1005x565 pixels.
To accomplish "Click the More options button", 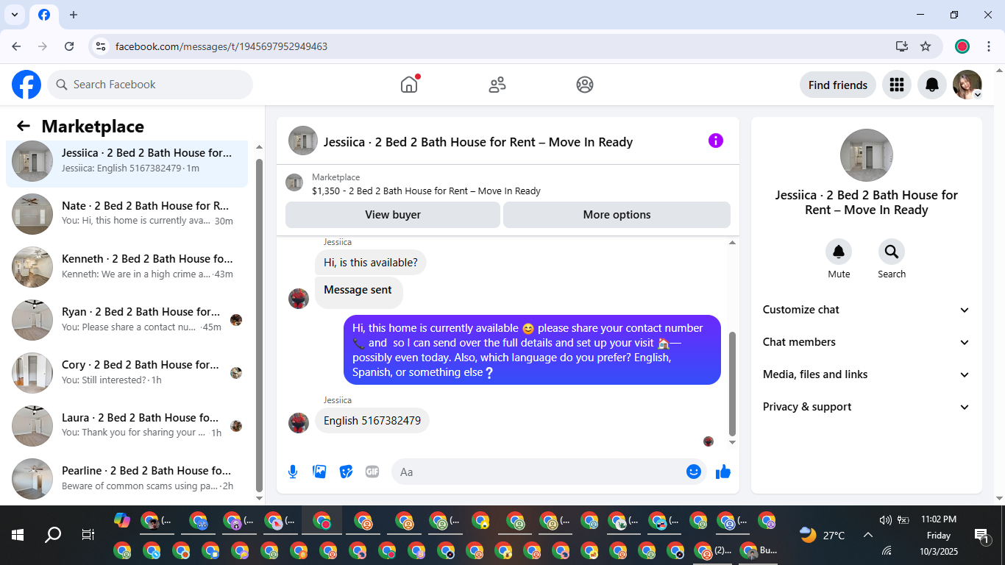I will pyautogui.click(x=617, y=215).
